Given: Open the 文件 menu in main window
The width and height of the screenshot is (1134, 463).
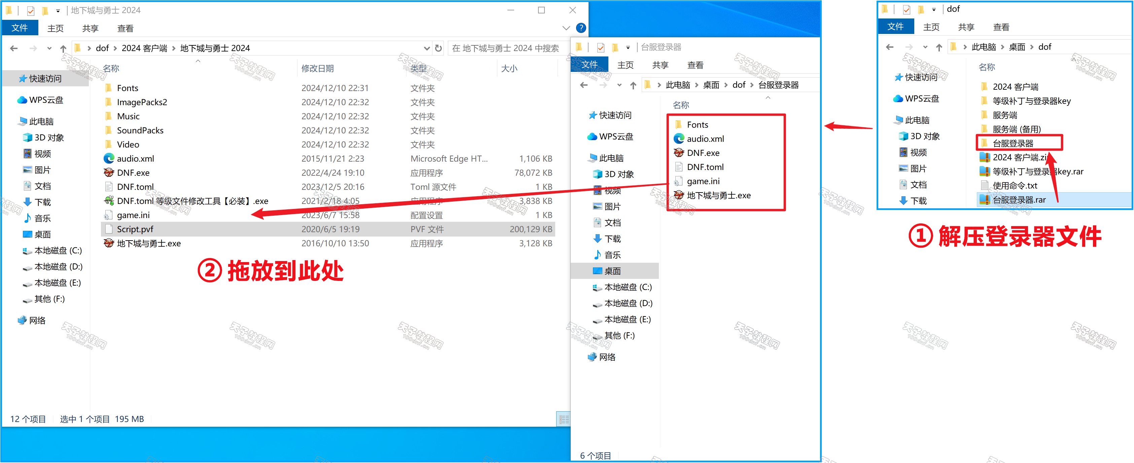Looking at the screenshot, I should click(20, 28).
